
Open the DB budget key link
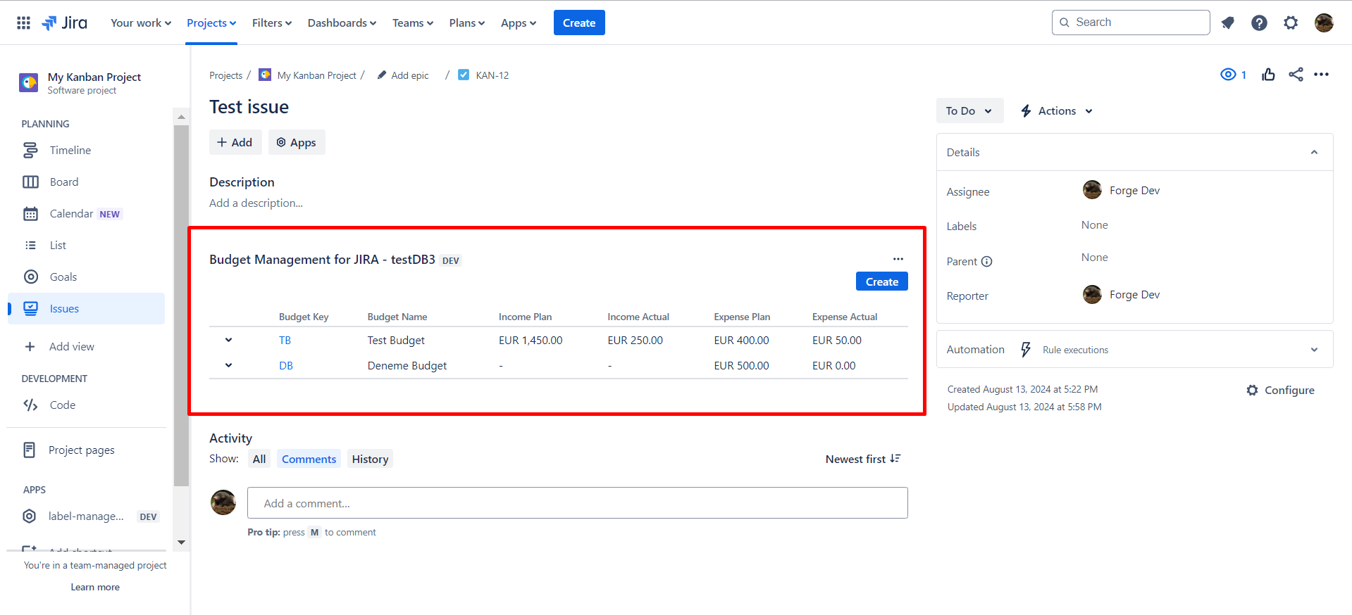[285, 366]
